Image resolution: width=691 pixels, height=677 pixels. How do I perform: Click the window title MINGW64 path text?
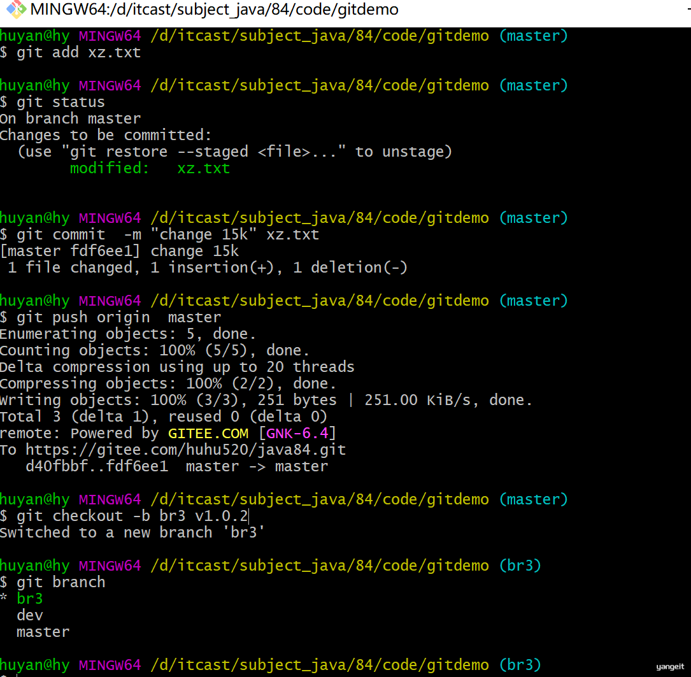click(x=214, y=10)
